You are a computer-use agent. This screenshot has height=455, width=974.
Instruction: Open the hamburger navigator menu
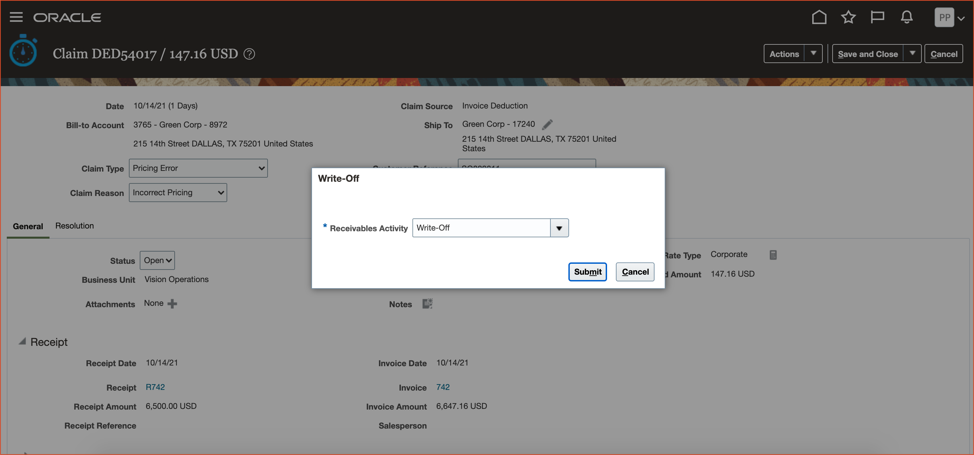tap(16, 17)
